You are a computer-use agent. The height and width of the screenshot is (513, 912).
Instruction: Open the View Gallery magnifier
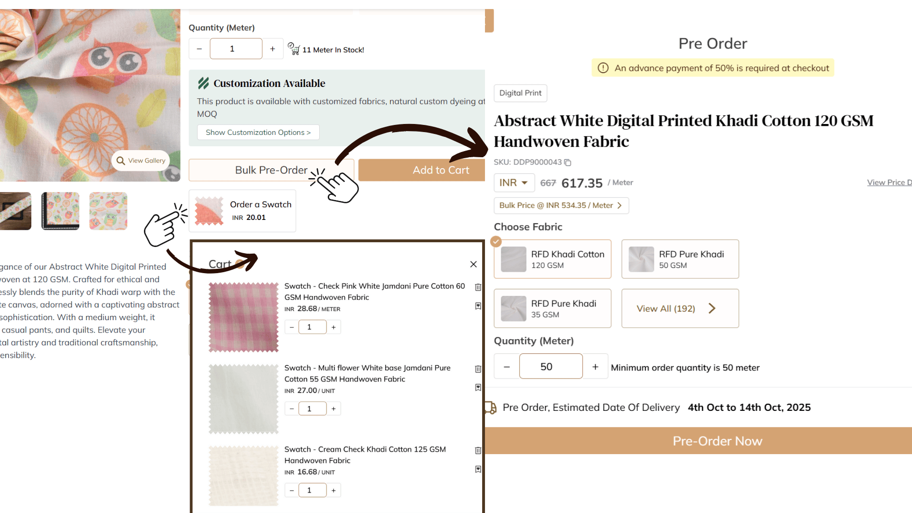141,161
